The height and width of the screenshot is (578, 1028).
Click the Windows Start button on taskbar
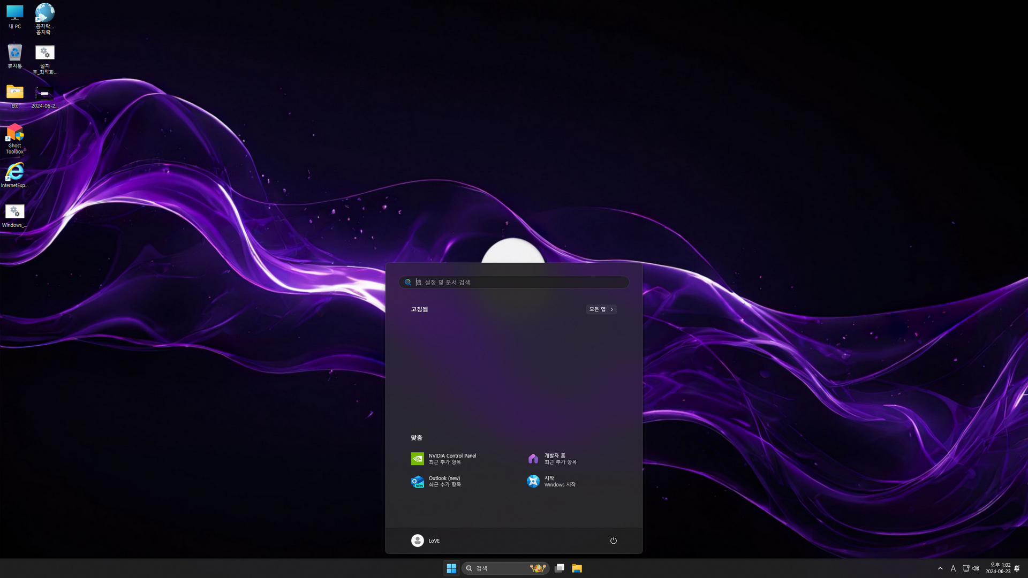pyautogui.click(x=451, y=568)
